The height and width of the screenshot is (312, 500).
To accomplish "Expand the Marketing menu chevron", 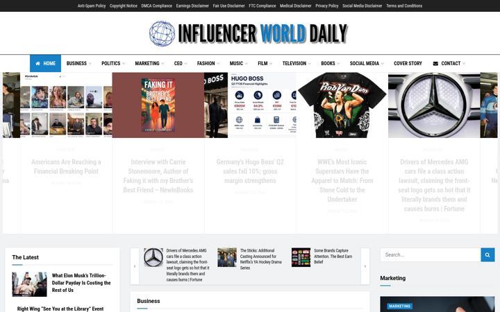I will pyautogui.click(x=162, y=64).
